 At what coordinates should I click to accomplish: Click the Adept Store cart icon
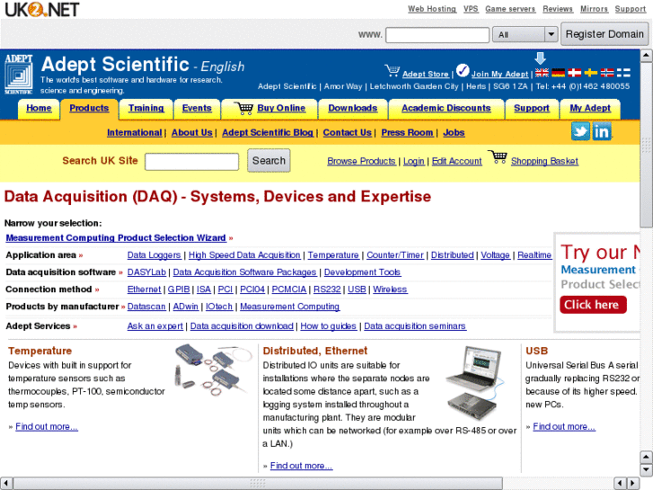392,71
